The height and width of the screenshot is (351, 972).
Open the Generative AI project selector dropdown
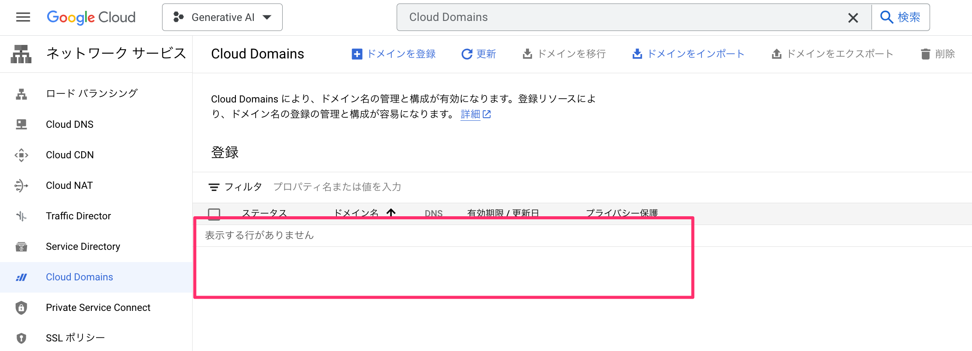[222, 17]
